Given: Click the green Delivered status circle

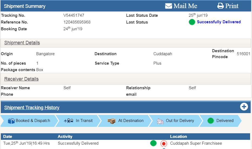Looking at the screenshot, I should click(211, 121).
